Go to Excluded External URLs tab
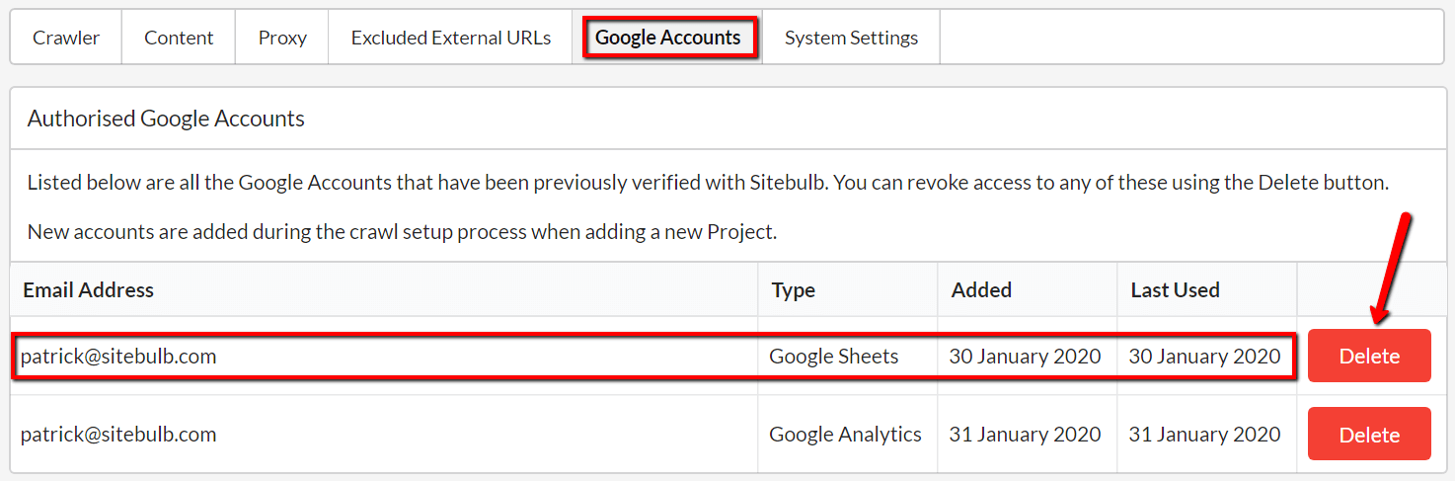1455x481 pixels. pyautogui.click(x=451, y=38)
